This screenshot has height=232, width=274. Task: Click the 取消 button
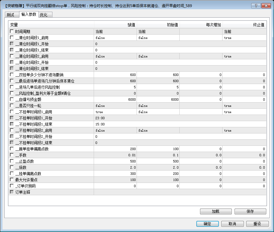[x=232, y=224]
